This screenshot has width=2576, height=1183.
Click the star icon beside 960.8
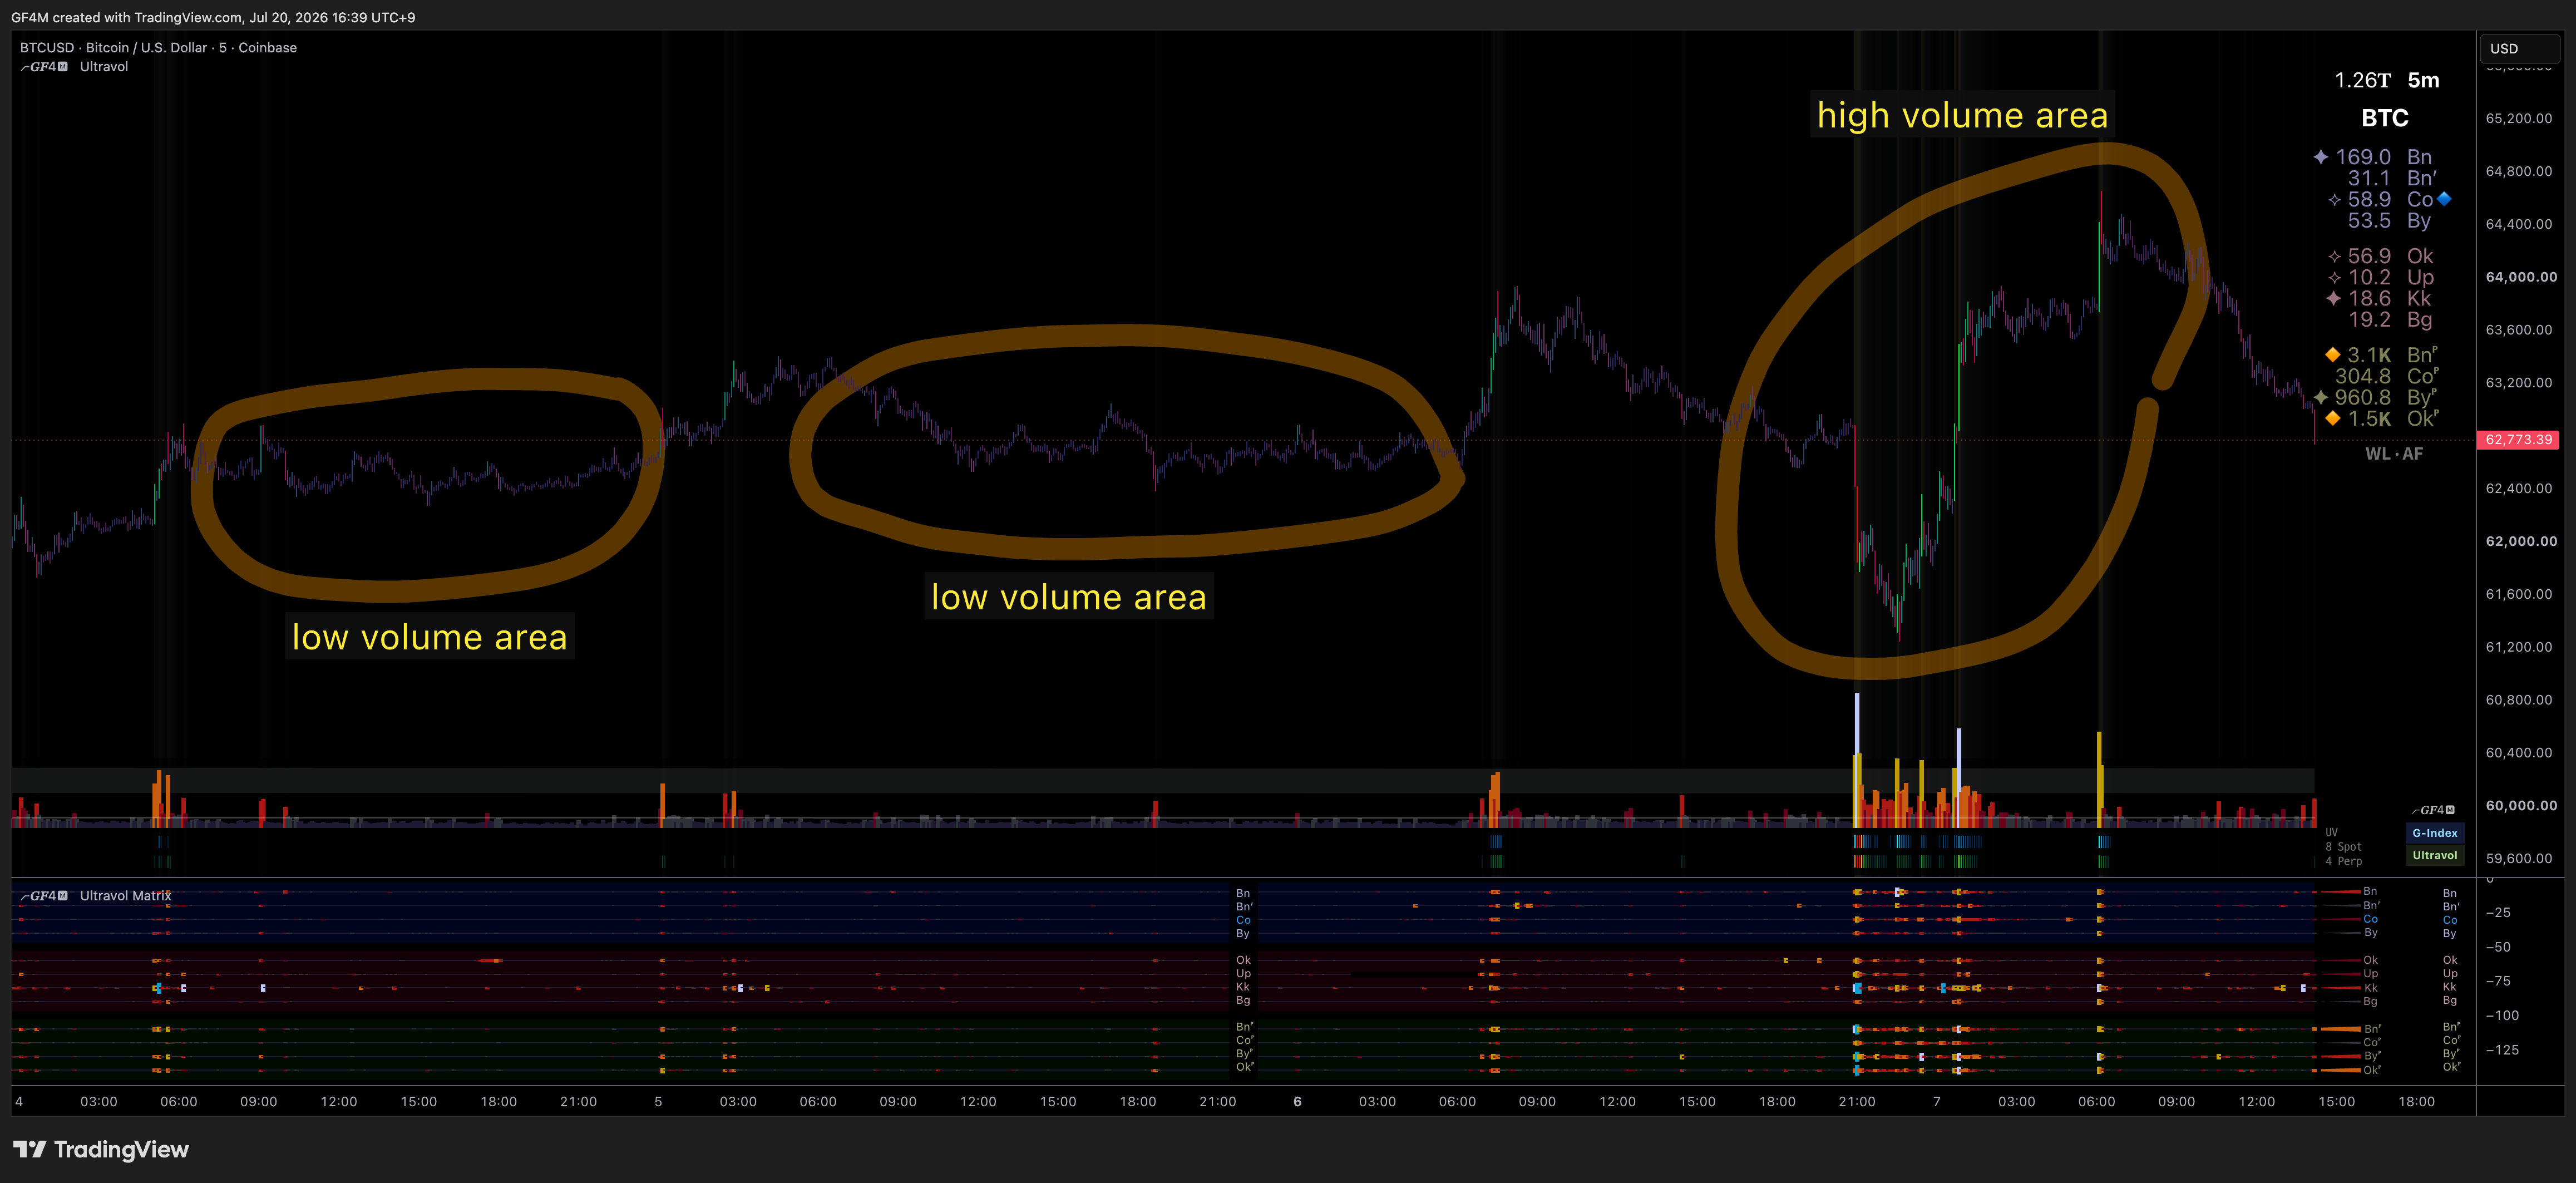pos(2321,397)
